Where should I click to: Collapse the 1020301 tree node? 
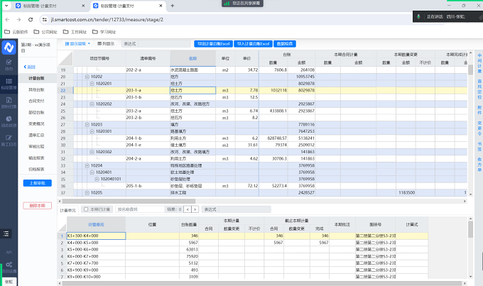point(92,131)
